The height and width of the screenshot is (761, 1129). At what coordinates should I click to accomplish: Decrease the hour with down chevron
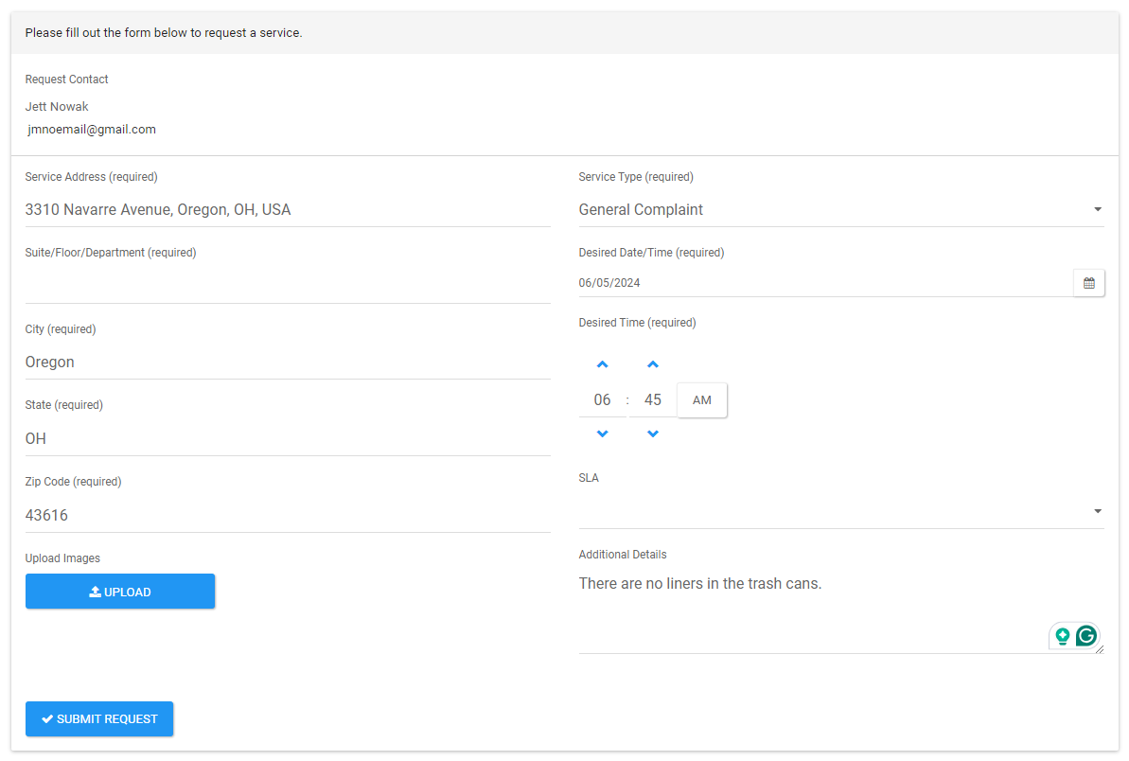click(x=603, y=434)
